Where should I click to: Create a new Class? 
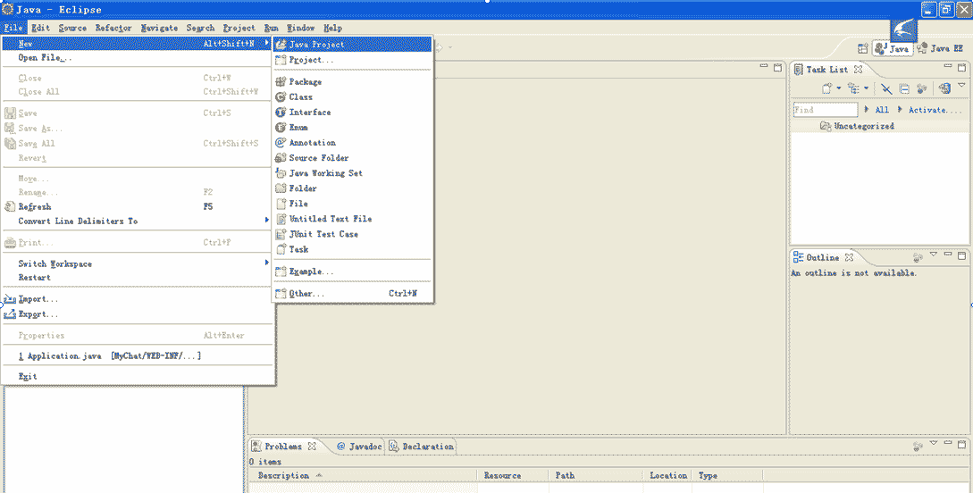pos(352,97)
